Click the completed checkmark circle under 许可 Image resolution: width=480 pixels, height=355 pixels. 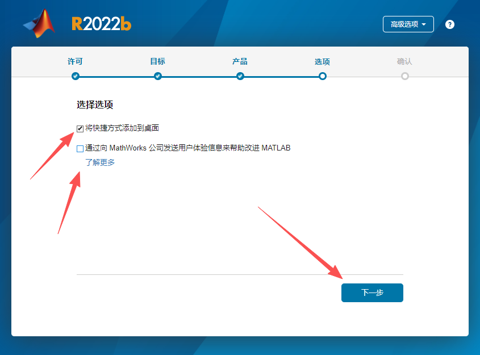coord(74,76)
